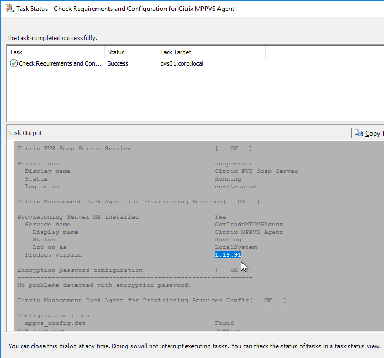Click Provisioning Server MP Installed label
Image resolution: width=384 pixels, height=358 pixels.
78,217
